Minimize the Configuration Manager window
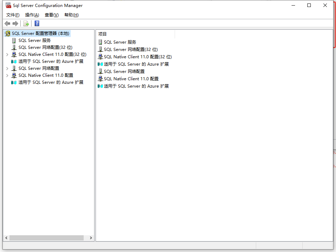 [x=293, y=5]
